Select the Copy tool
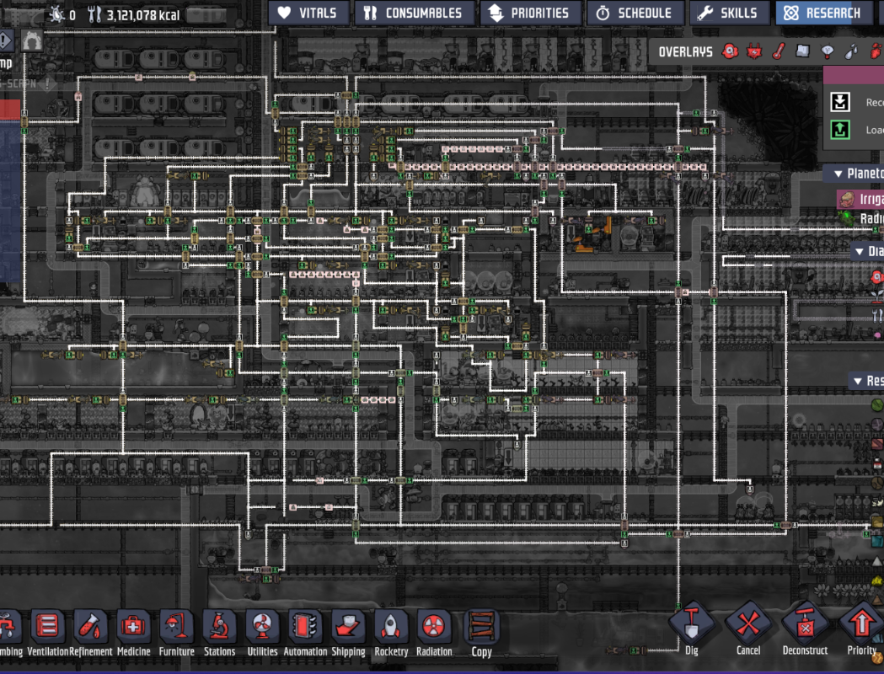This screenshot has height=674, width=884. 481,634
